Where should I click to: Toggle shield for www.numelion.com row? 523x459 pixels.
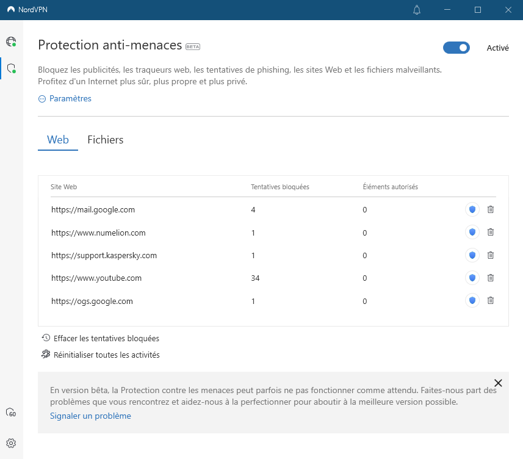click(x=472, y=232)
